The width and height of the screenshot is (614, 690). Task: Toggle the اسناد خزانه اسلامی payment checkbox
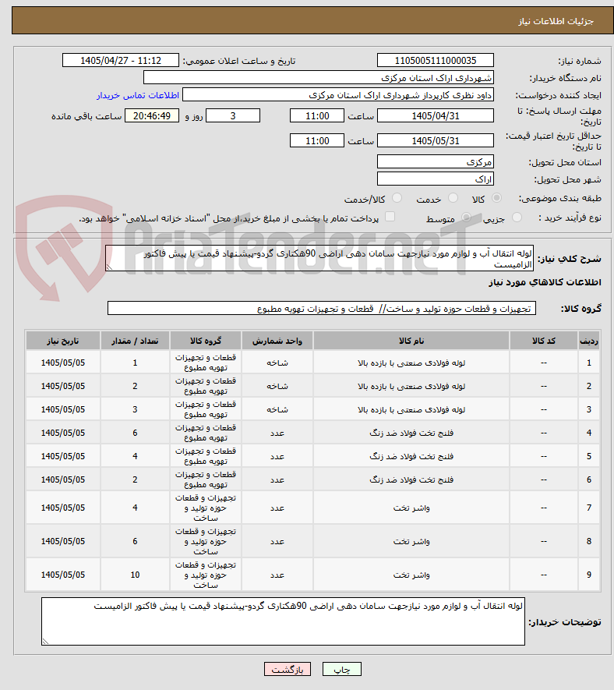tap(390, 217)
